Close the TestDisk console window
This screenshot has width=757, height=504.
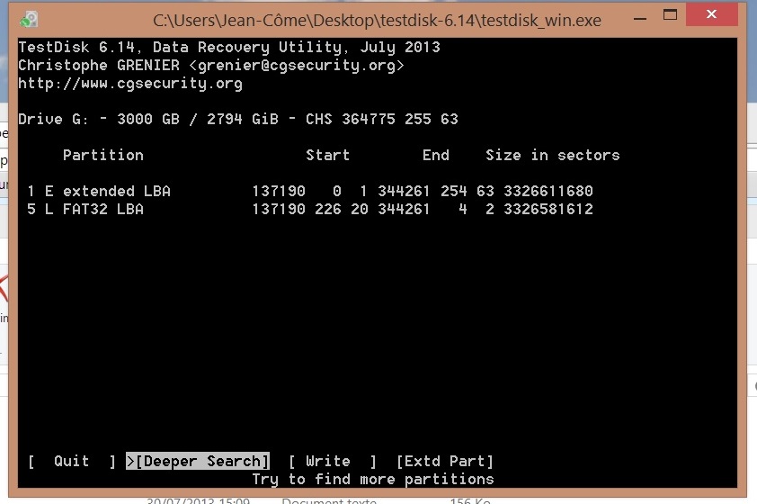712,14
